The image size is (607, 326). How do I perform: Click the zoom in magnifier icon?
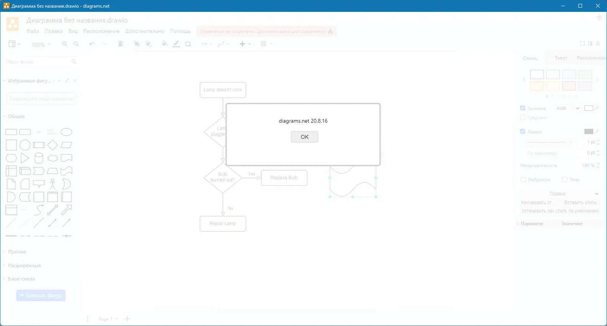(65, 44)
